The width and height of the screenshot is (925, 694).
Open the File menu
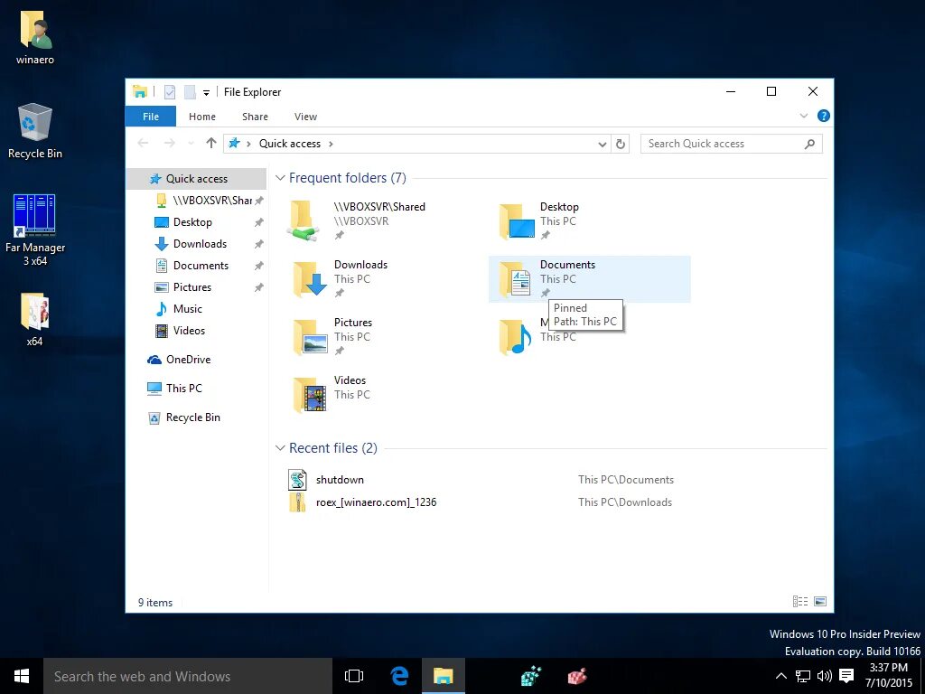[150, 116]
